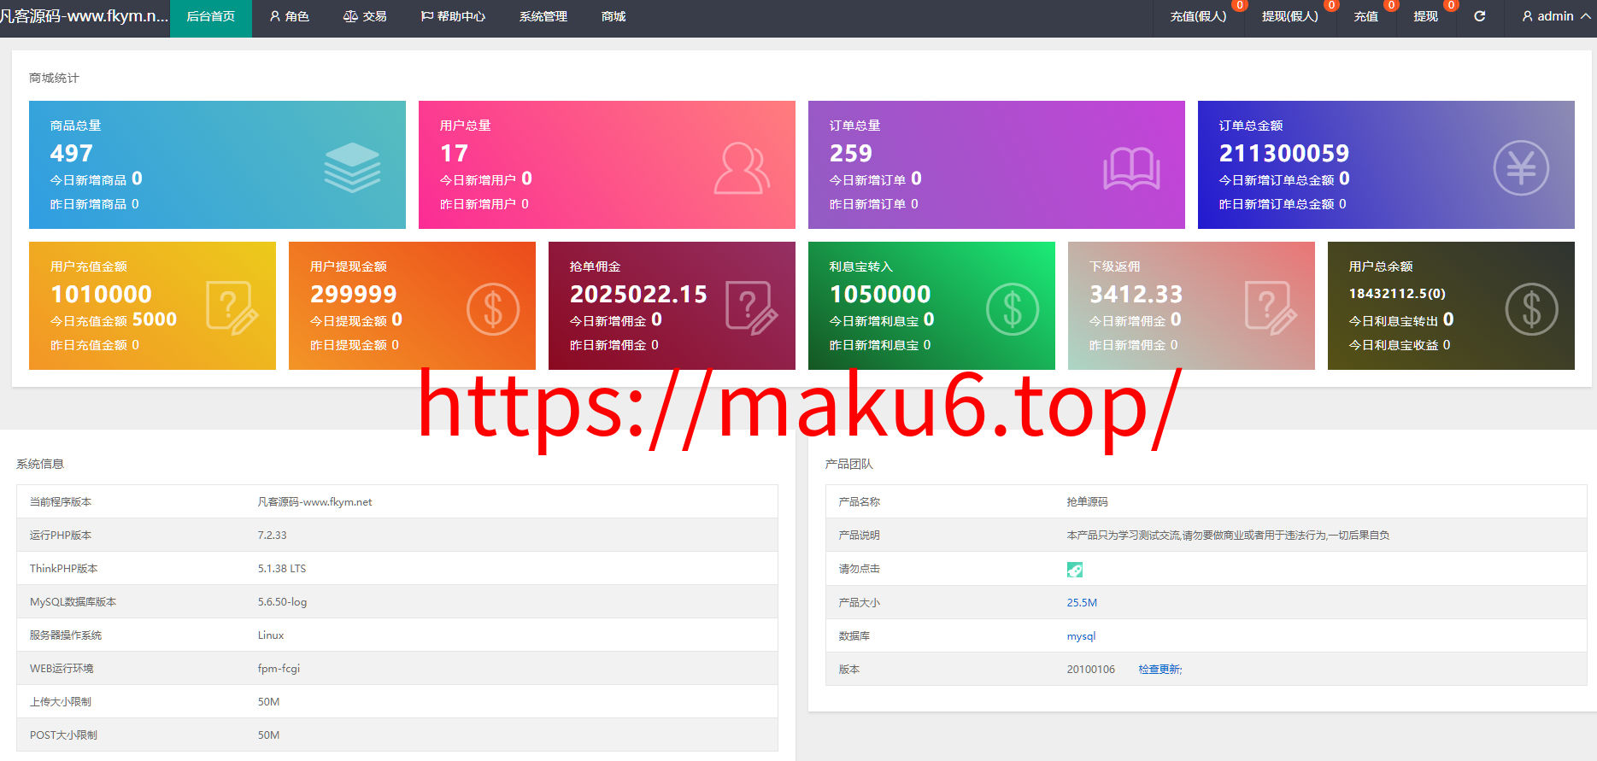Open the admin user dropdown
Image resolution: width=1597 pixels, height=761 pixels.
(x=1556, y=16)
